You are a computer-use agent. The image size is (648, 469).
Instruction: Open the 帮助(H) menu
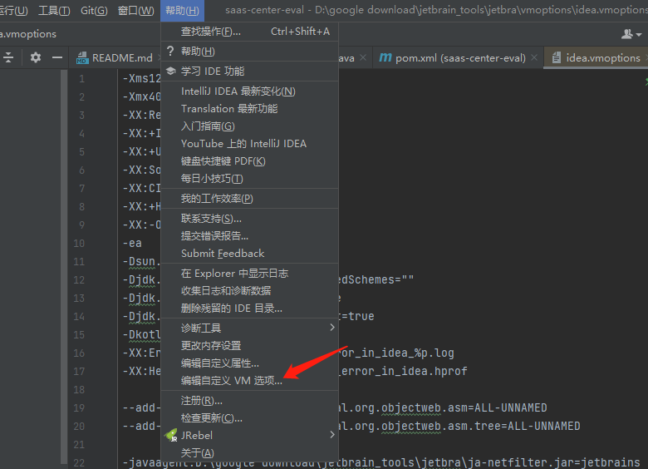(x=182, y=10)
